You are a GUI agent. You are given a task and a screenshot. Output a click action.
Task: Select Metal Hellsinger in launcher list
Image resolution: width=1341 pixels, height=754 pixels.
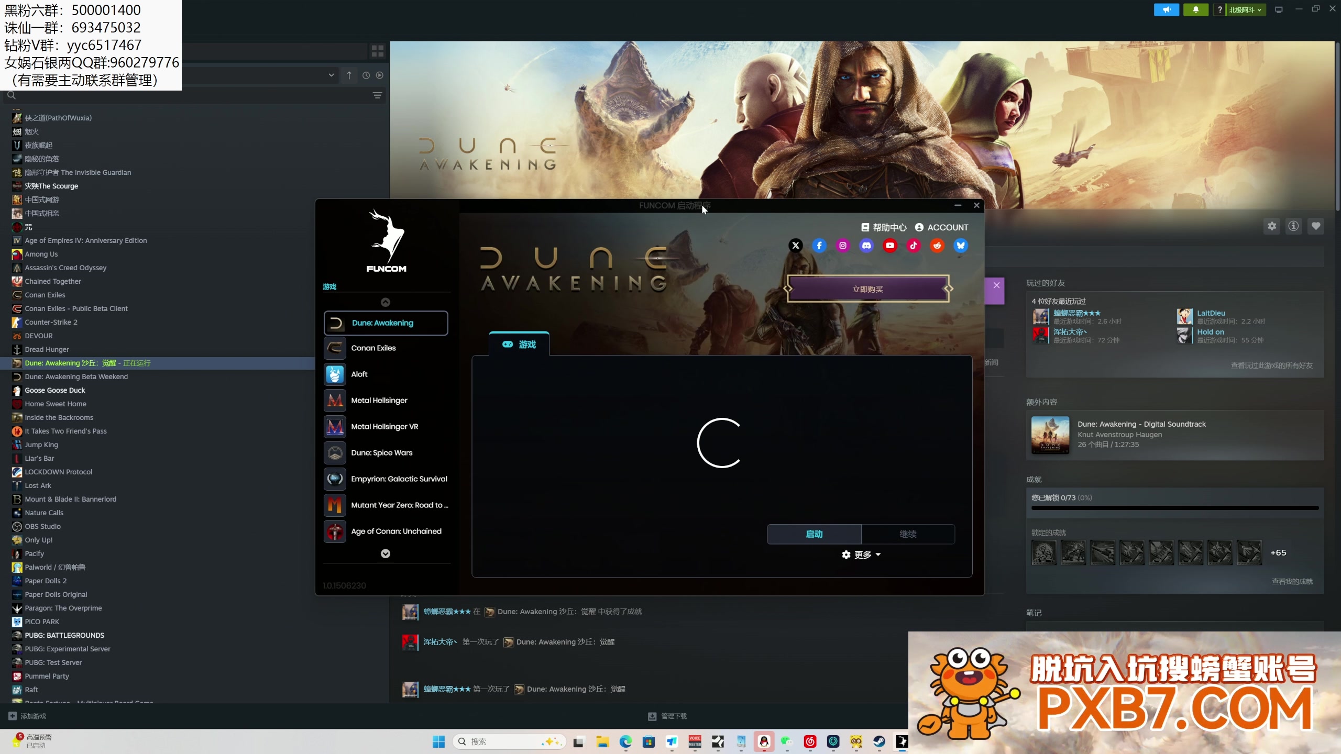coord(386,401)
